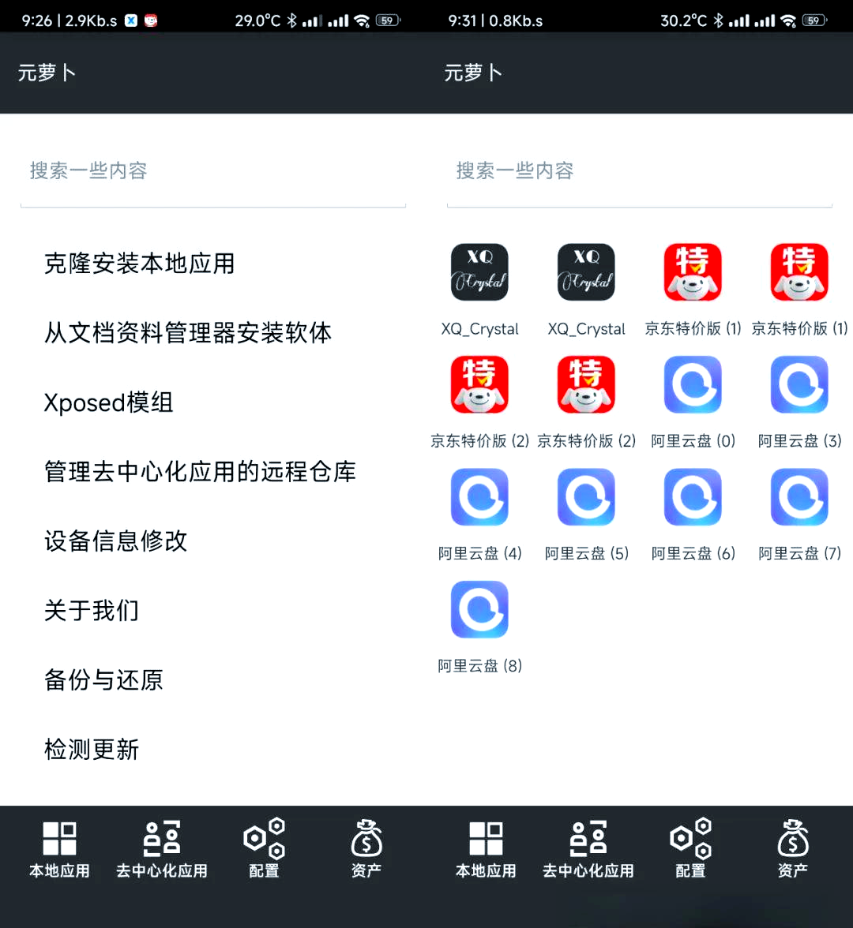Screen dimensions: 853x928
Task: Select 阿里云盘 (6) clone
Action: (x=693, y=497)
